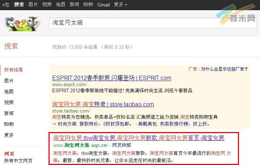Open 视频 in the top navigation bar
The width and height of the screenshot is (260, 165).
tap(47, 4)
